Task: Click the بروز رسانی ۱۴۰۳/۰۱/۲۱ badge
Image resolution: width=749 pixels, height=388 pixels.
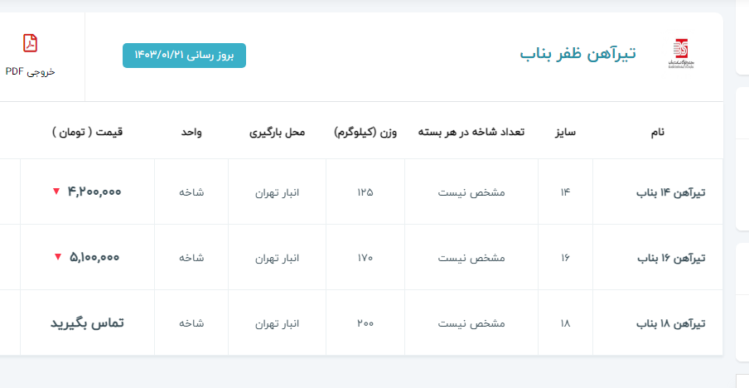Action: tap(184, 55)
